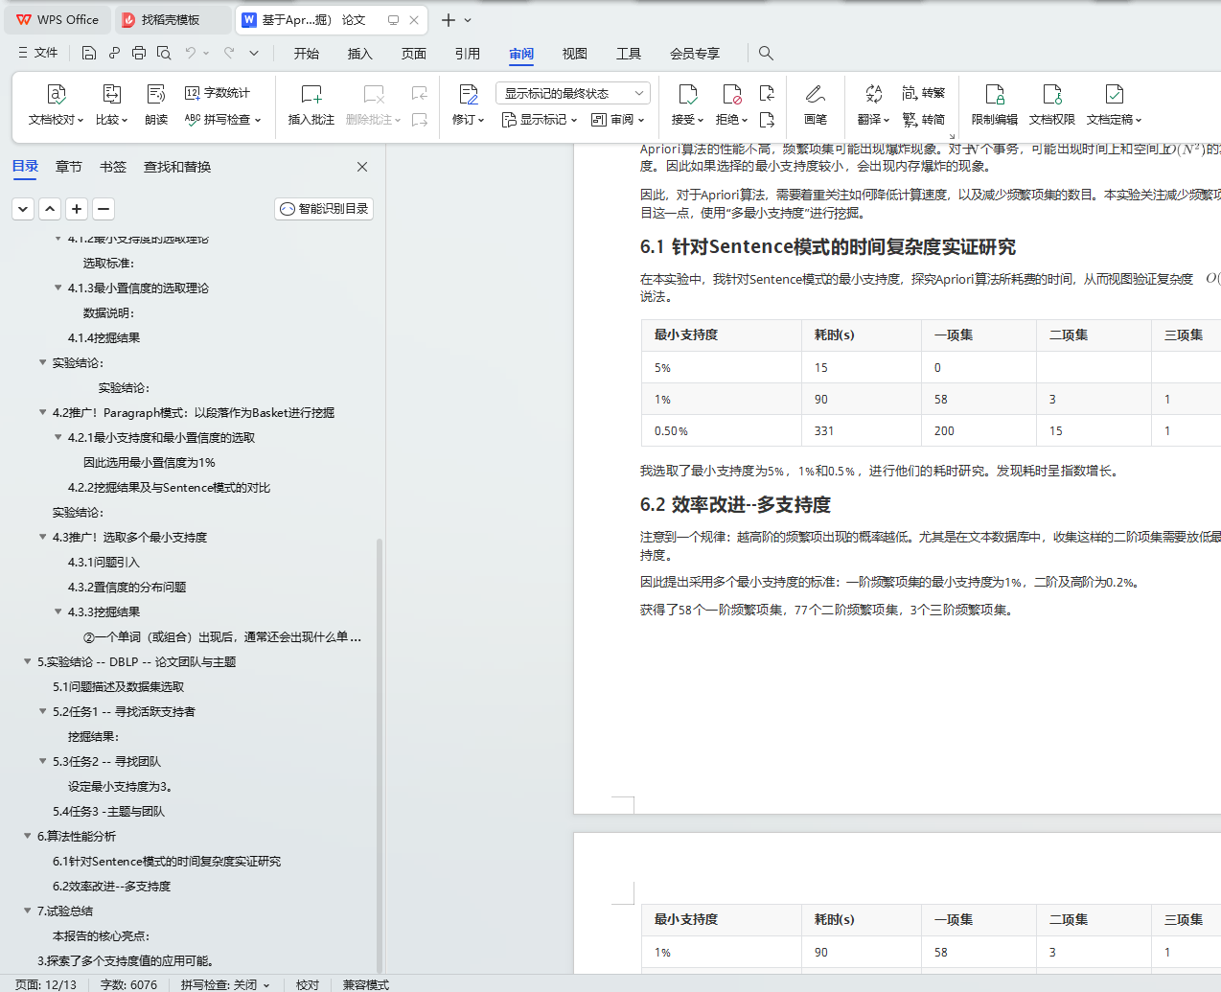
Task: Collapse the 6.算法性能分析 outline node
Action: point(27,836)
